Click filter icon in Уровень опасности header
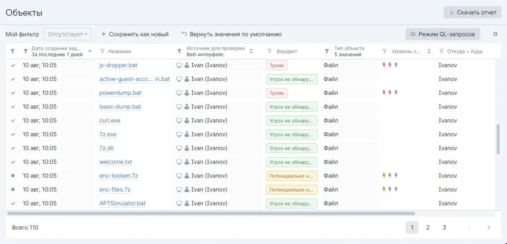 (x=384, y=51)
